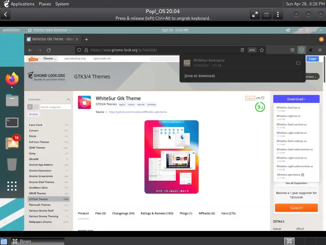Open opencode.net link
Viewport: 326px width, 245px height.
[102, 59]
